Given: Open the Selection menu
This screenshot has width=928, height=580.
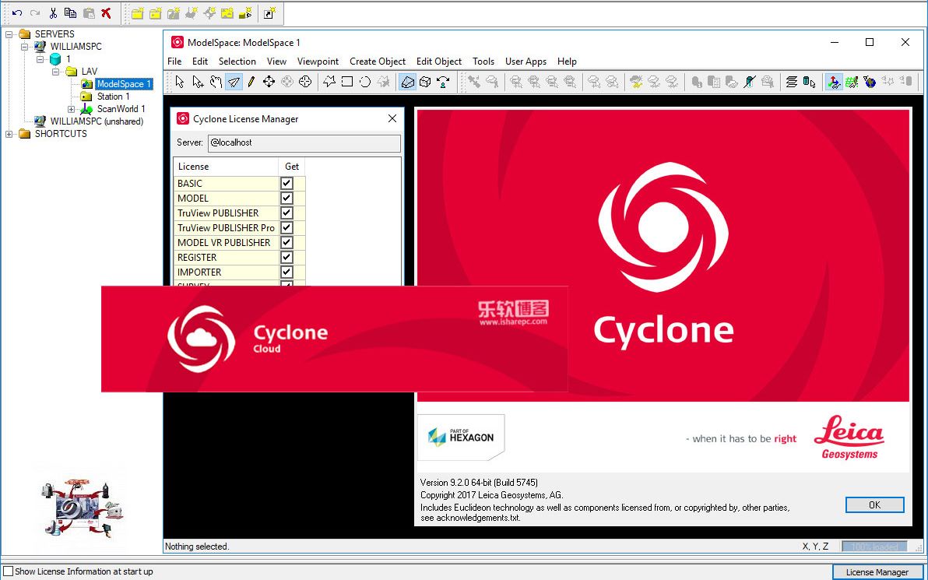Looking at the screenshot, I should 237,62.
